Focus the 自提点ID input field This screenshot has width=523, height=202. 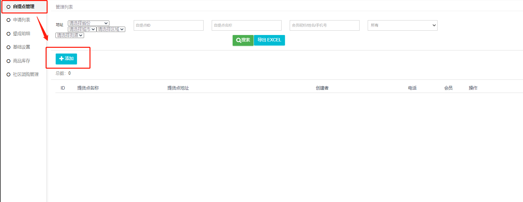[168, 25]
